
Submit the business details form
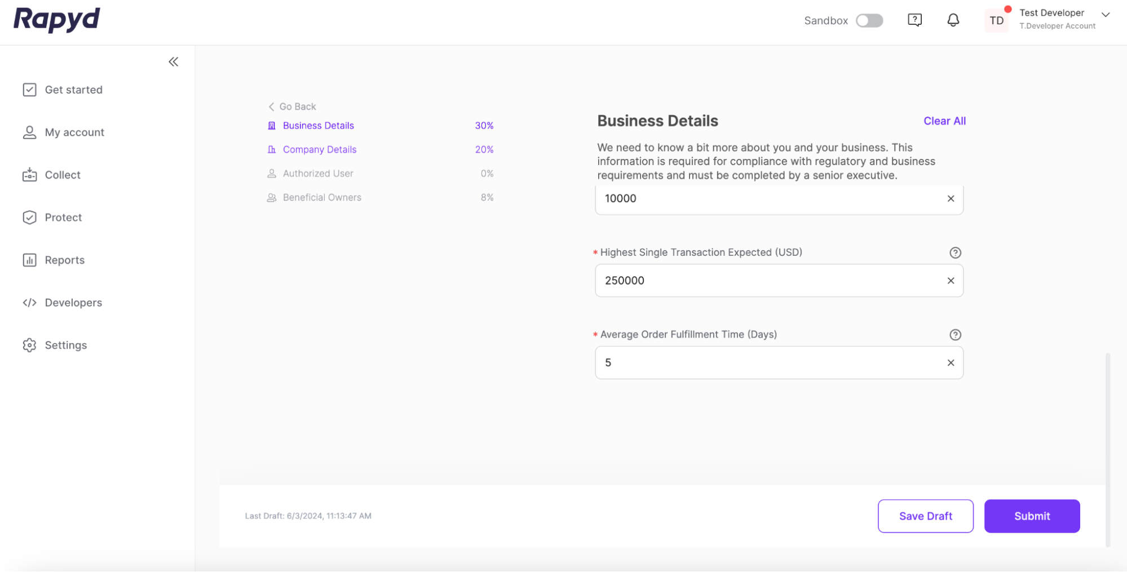pos(1032,516)
